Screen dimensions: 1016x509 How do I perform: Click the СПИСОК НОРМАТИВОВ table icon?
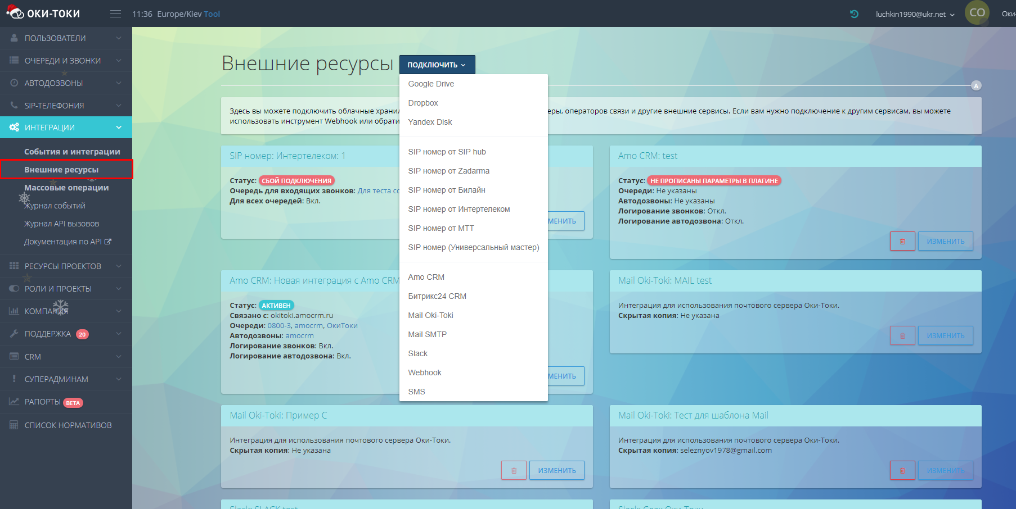pos(14,425)
